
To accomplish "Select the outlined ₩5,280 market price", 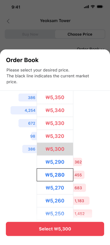I will (x=55, y=175).
